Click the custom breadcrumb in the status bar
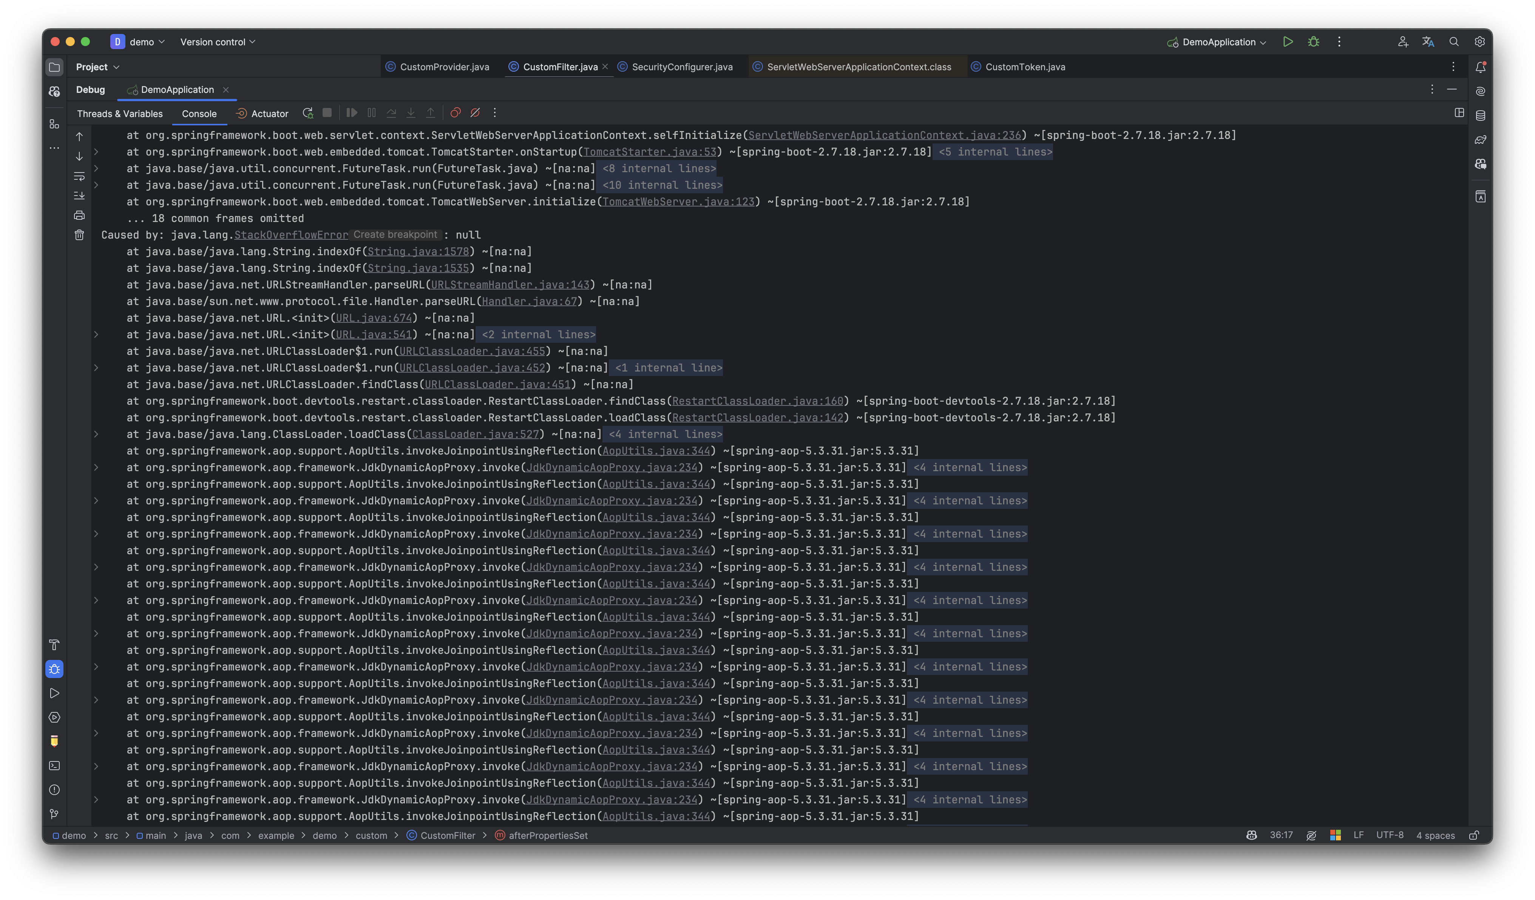This screenshot has width=1535, height=900. [x=372, y=835]
